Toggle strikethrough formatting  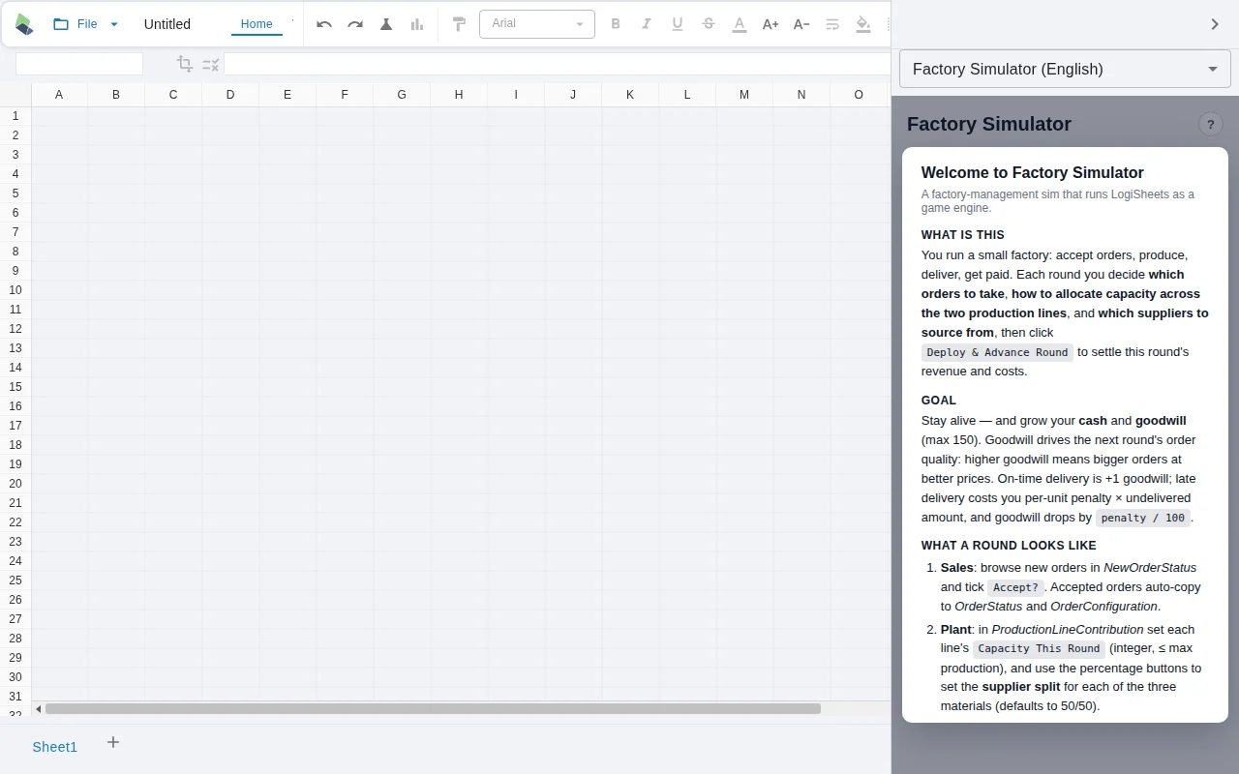click(709, 24)
